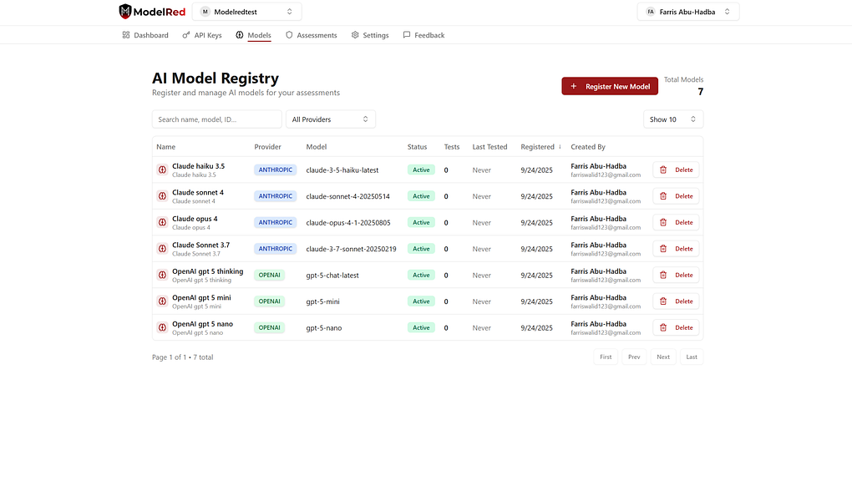Click the Next pagination button

click(663, 357)
